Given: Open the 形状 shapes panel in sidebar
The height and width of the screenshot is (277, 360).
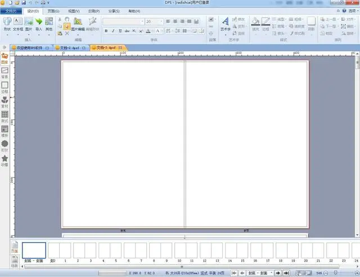Looking at the screenshot, I should pos(4,146).
